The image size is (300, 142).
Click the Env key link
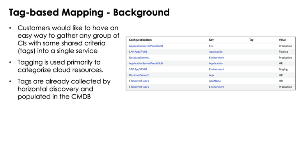click(211, 46)
